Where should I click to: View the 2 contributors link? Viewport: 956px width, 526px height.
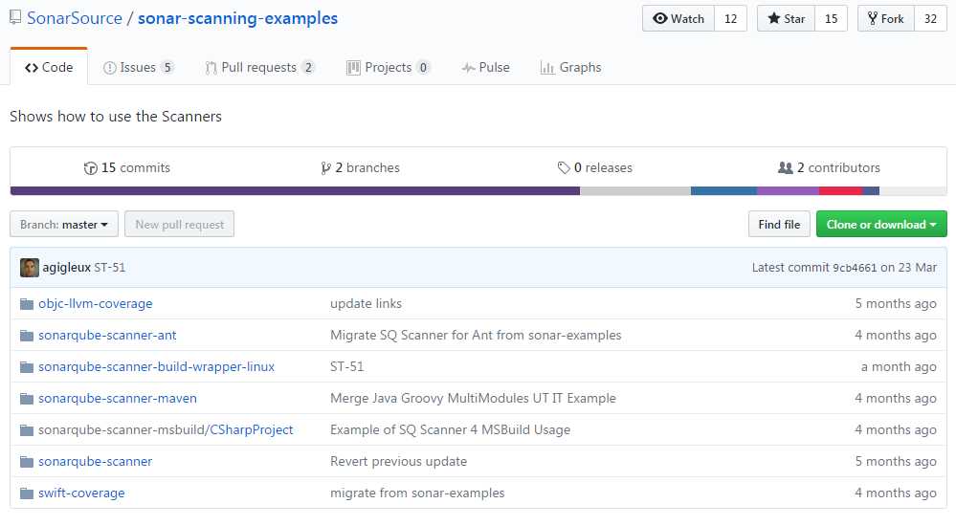(x=829, y=167)
